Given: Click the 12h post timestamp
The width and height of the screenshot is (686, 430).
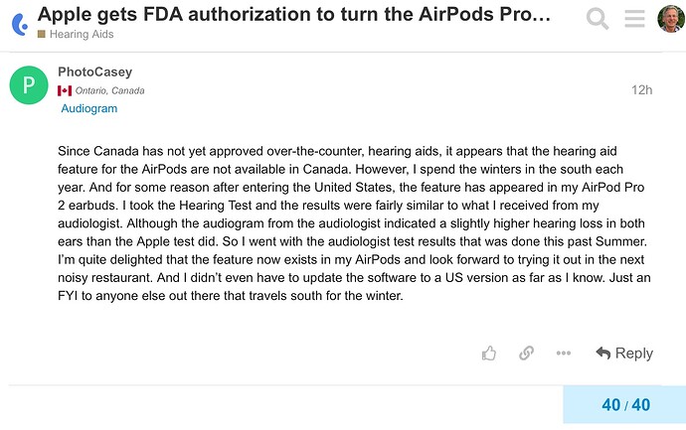Looking at the screenshot, I should click(642, 90).
